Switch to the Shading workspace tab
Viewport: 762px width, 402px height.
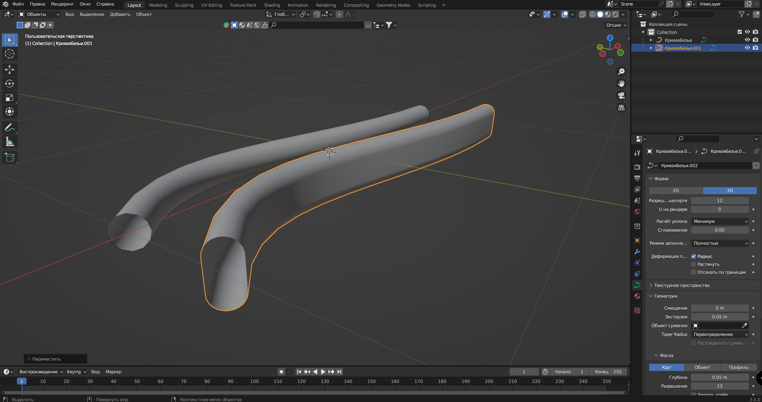click(272, 5)
